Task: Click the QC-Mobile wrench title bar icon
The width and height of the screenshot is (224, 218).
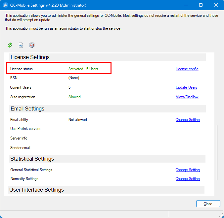Action: [6, 5]
